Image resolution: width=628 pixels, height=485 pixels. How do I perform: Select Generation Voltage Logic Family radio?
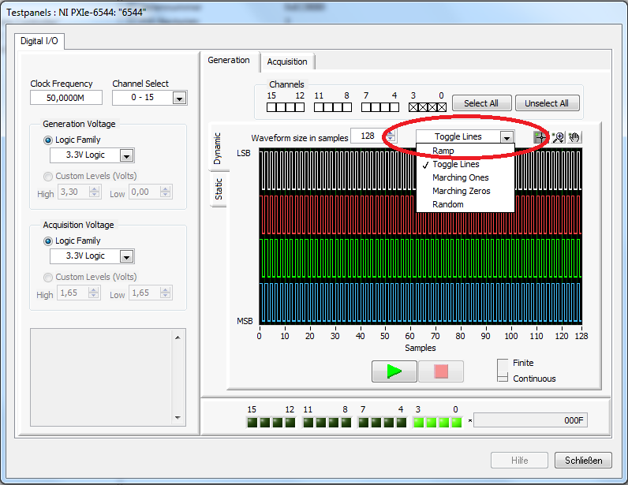48,140
